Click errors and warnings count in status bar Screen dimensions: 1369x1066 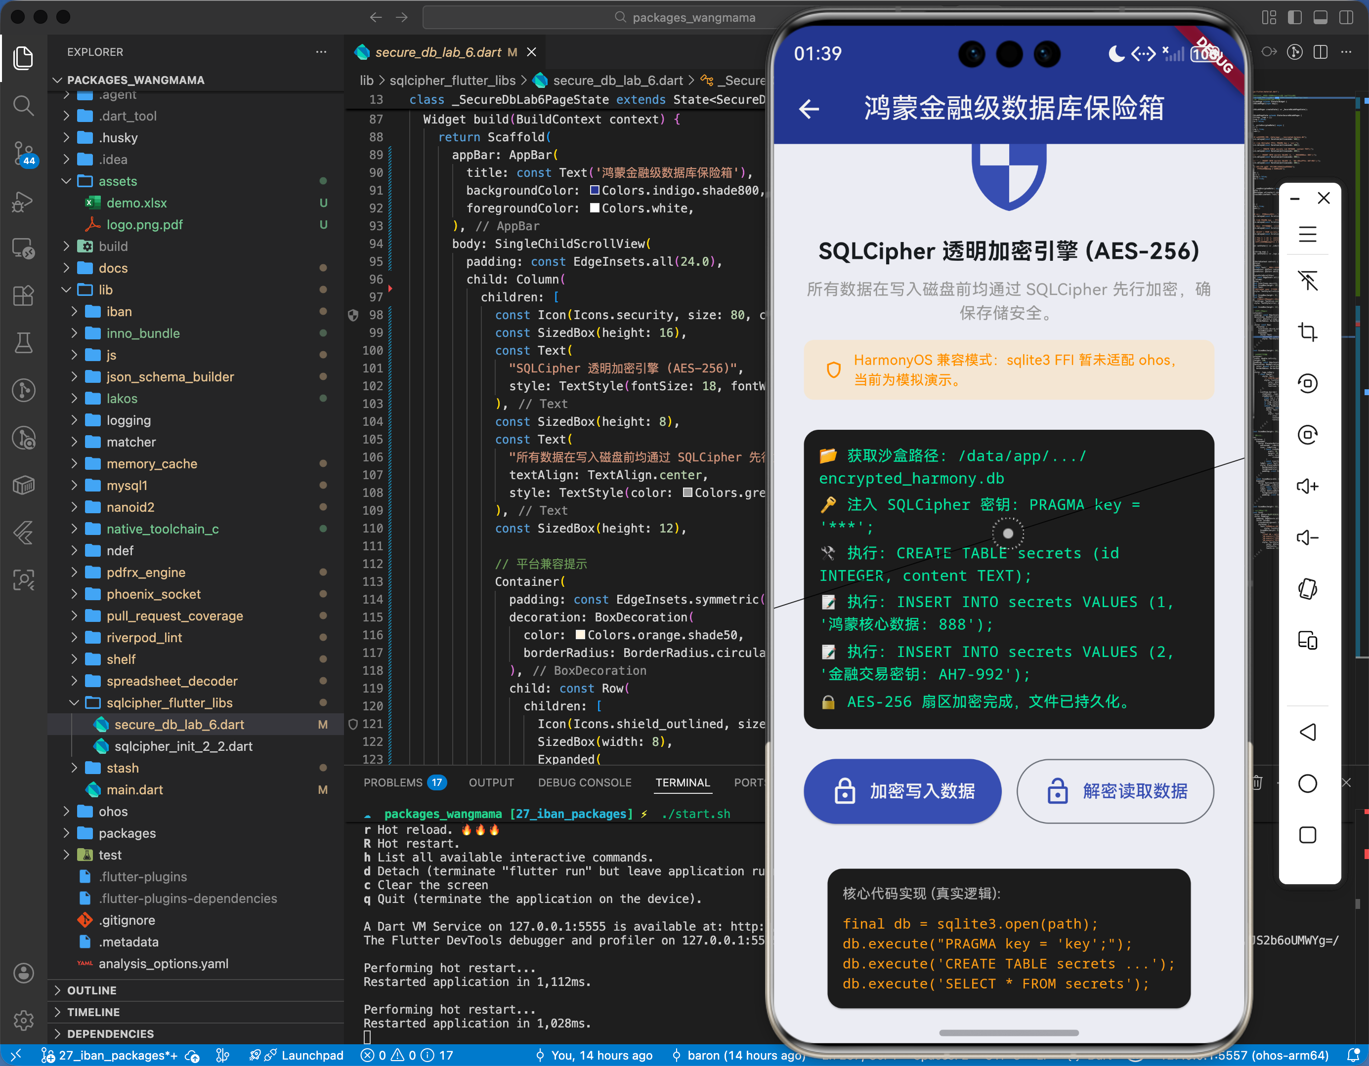click(x=406, y=1055)
